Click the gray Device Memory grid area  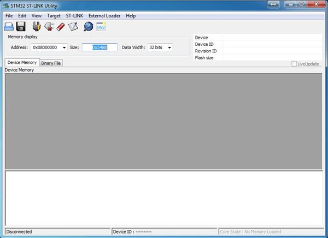(163, 121)
